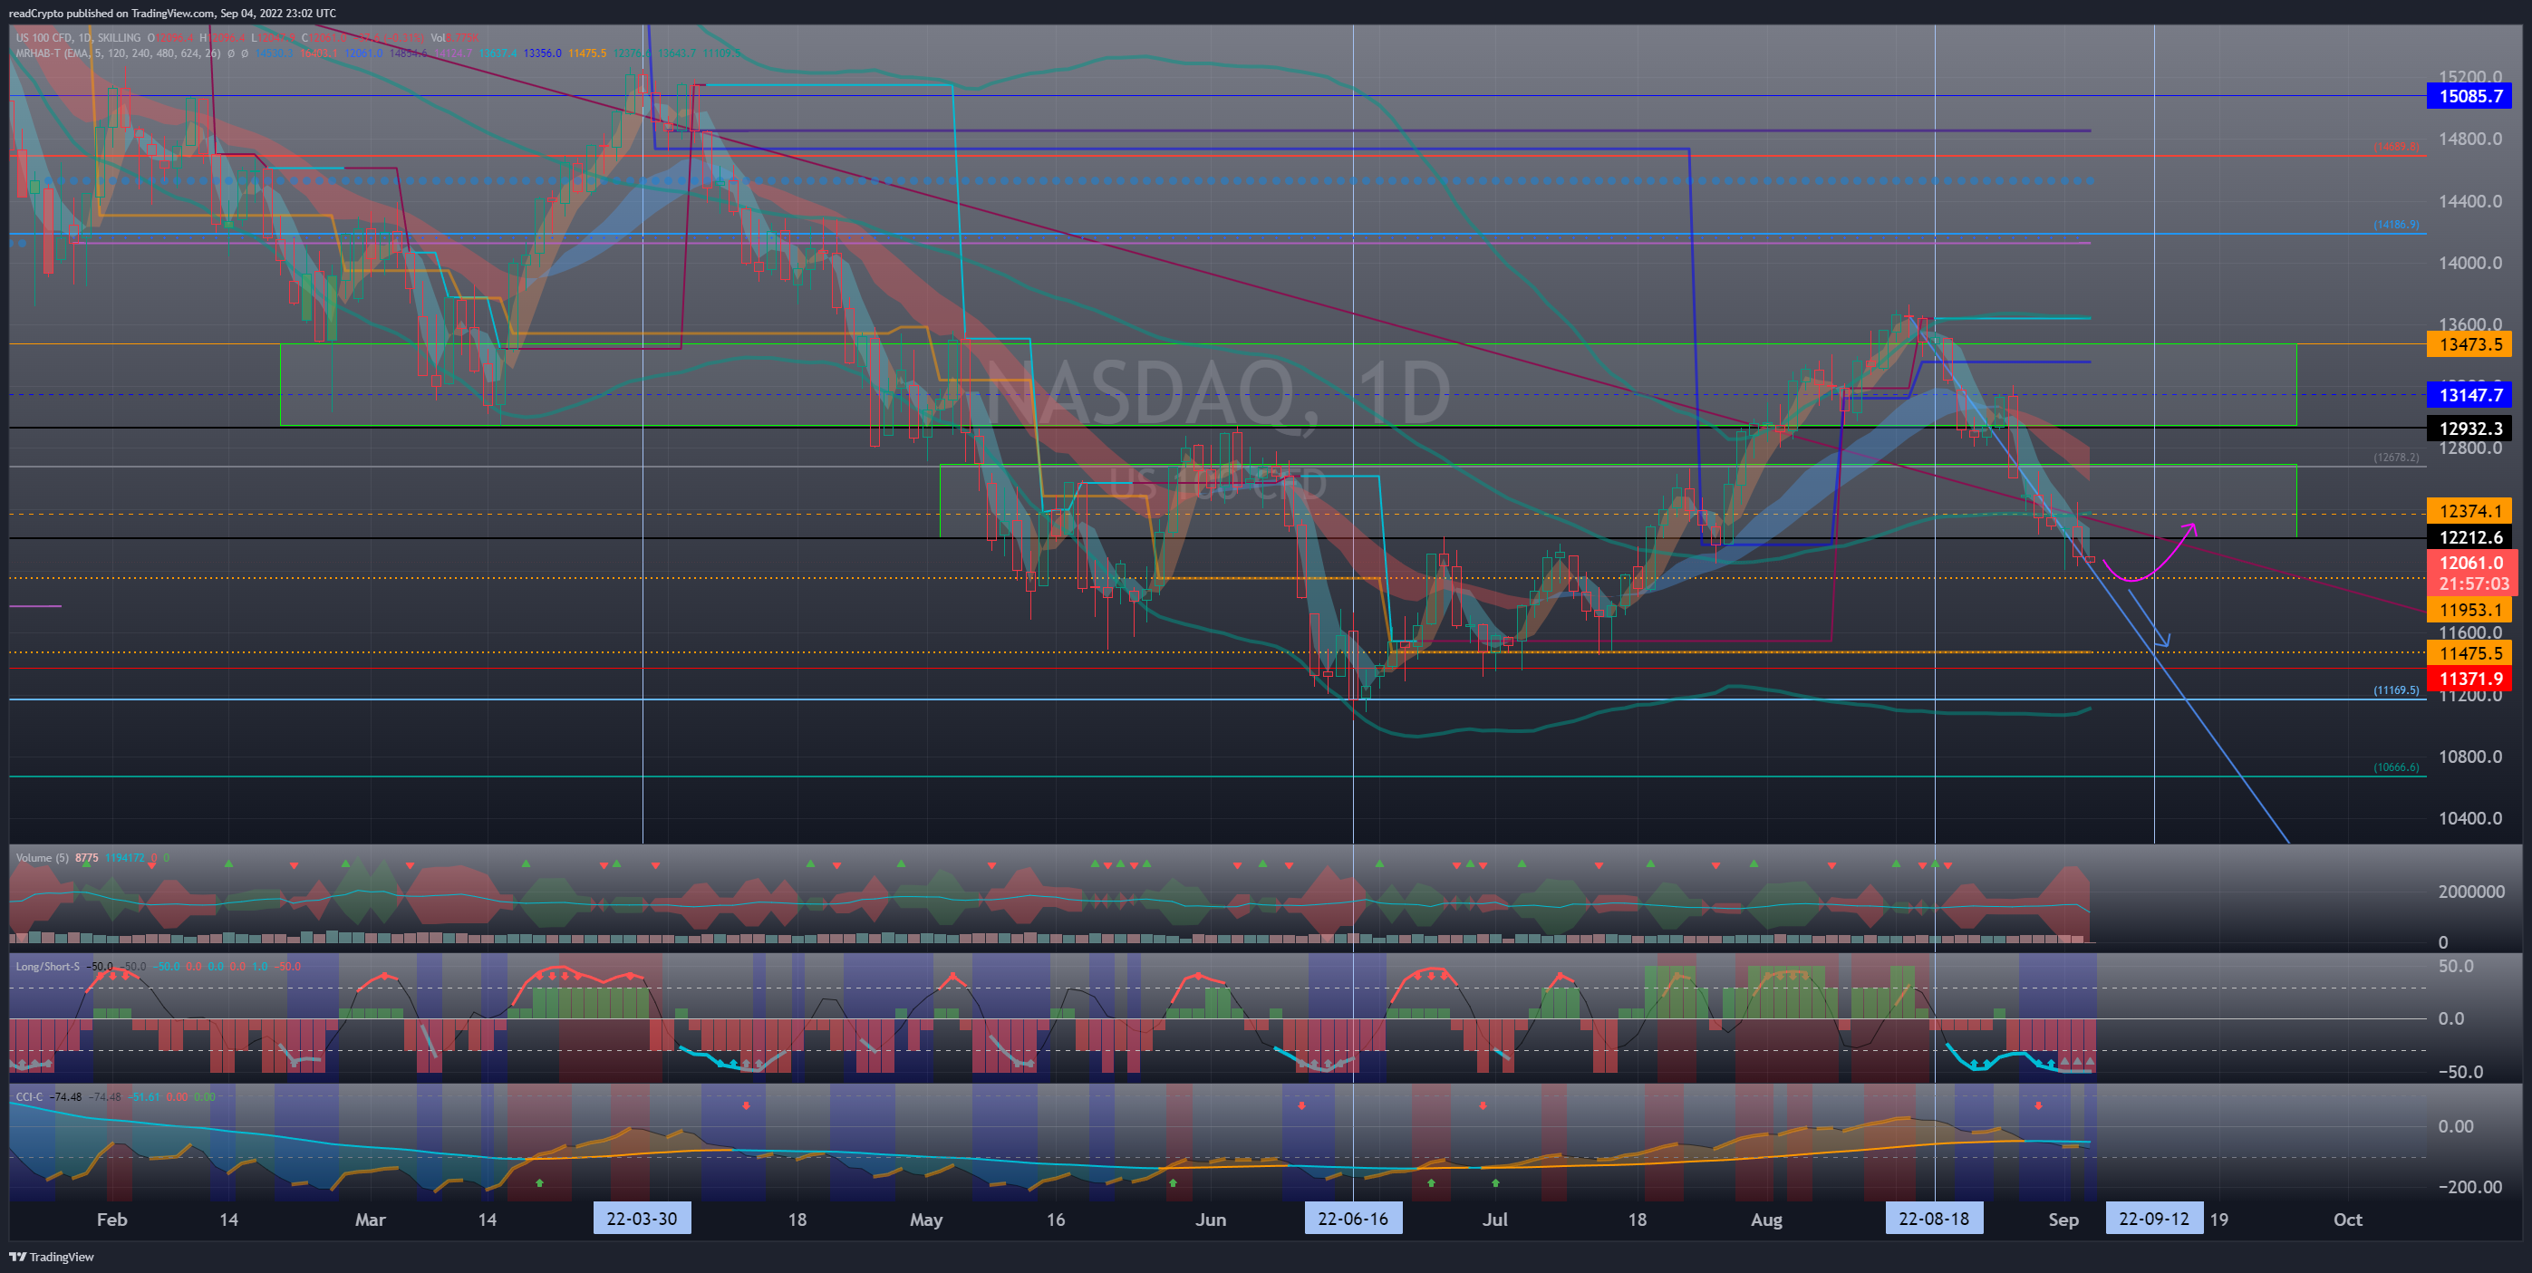Click the Vol 8.775K value in header legend
Image resolution: width=2532 pixels, height=1273 pixels.
pos(454,37)
